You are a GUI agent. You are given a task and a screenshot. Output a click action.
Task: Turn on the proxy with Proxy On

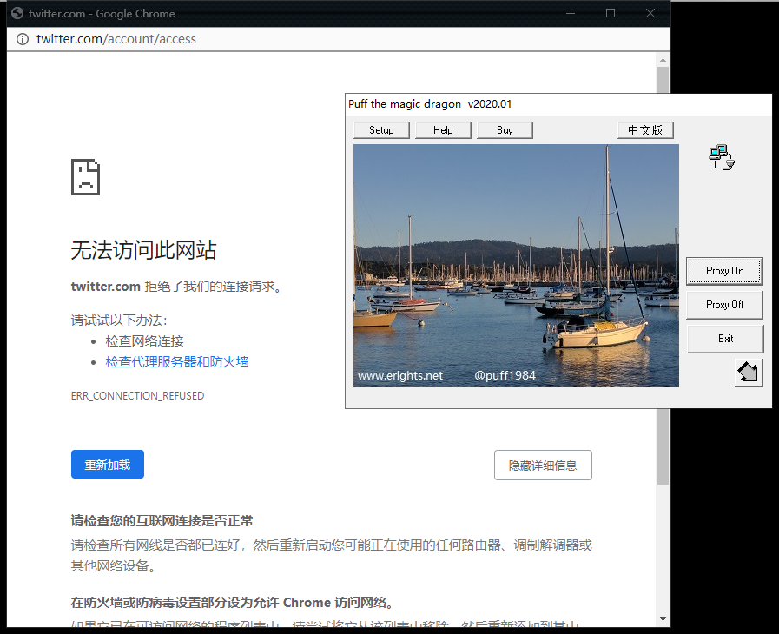point(724,271)
